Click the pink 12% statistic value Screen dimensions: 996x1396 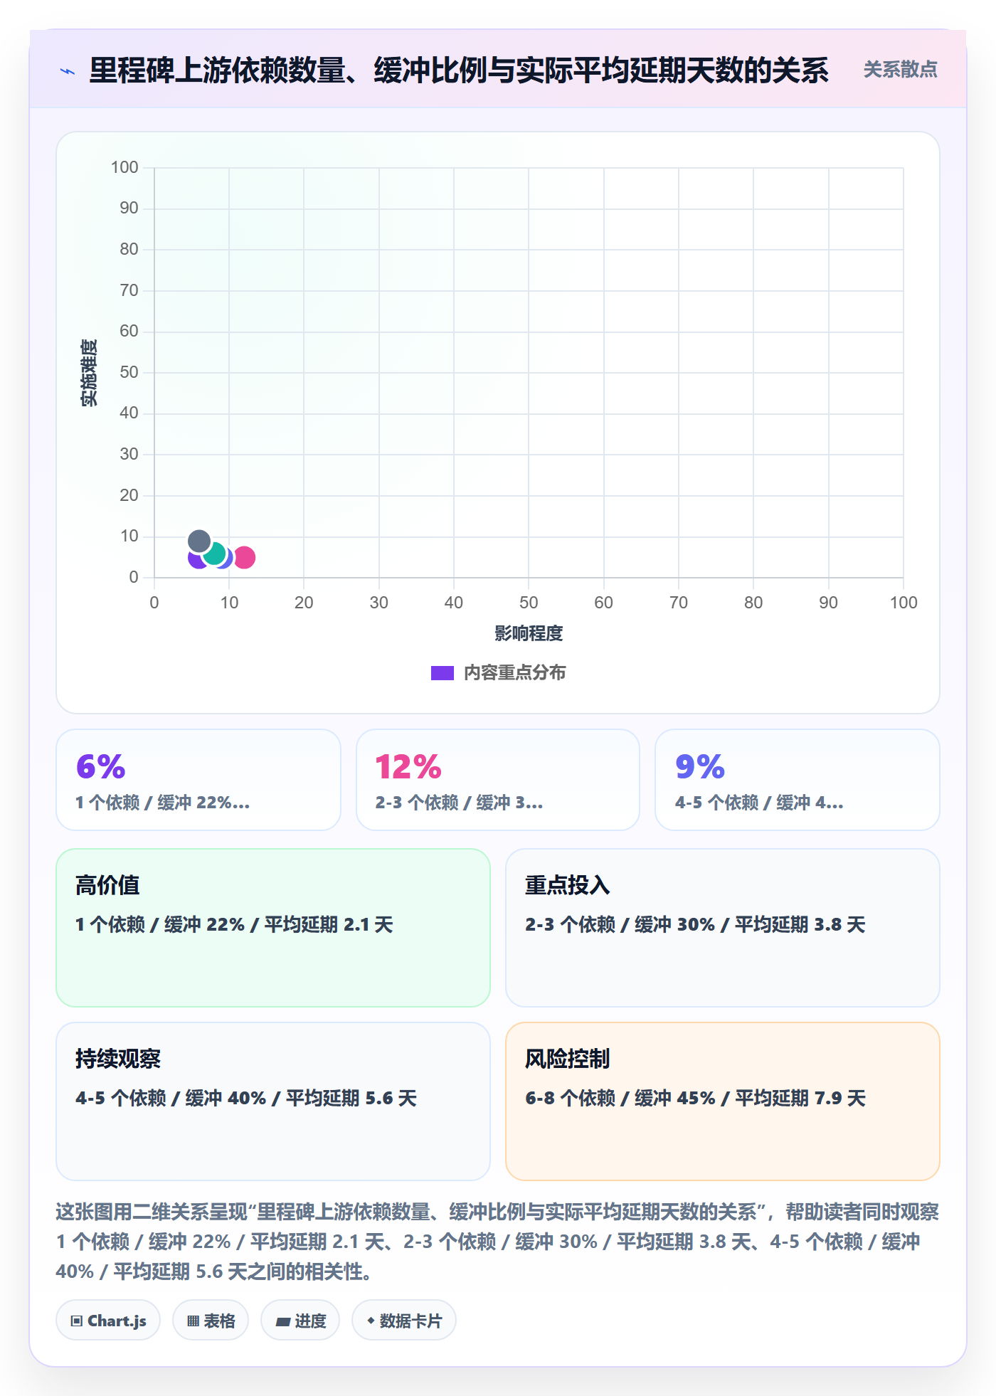click(x=408, y=767)
